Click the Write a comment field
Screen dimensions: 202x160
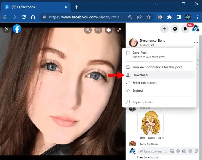coord(153,151)
